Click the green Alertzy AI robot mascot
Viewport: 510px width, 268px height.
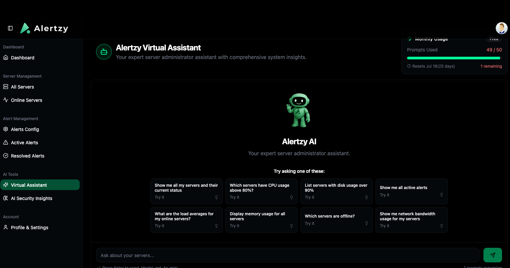pyautogui.click(x=298, y=110)
